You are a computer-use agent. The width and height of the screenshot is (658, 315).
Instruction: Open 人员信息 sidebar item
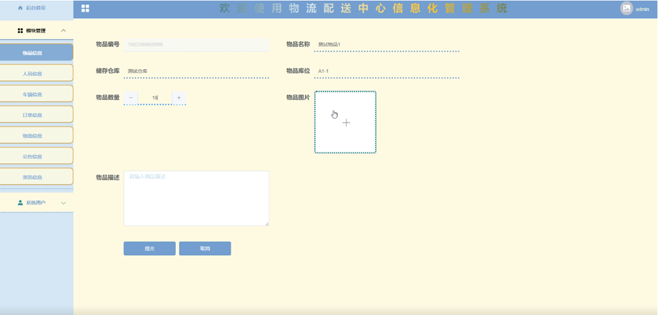(x=37, y=73)
